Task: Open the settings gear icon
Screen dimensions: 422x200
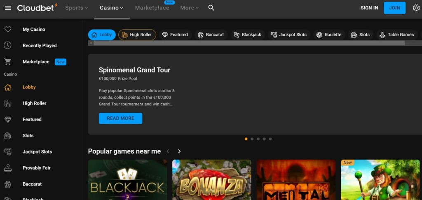Action: click(416, 8)
